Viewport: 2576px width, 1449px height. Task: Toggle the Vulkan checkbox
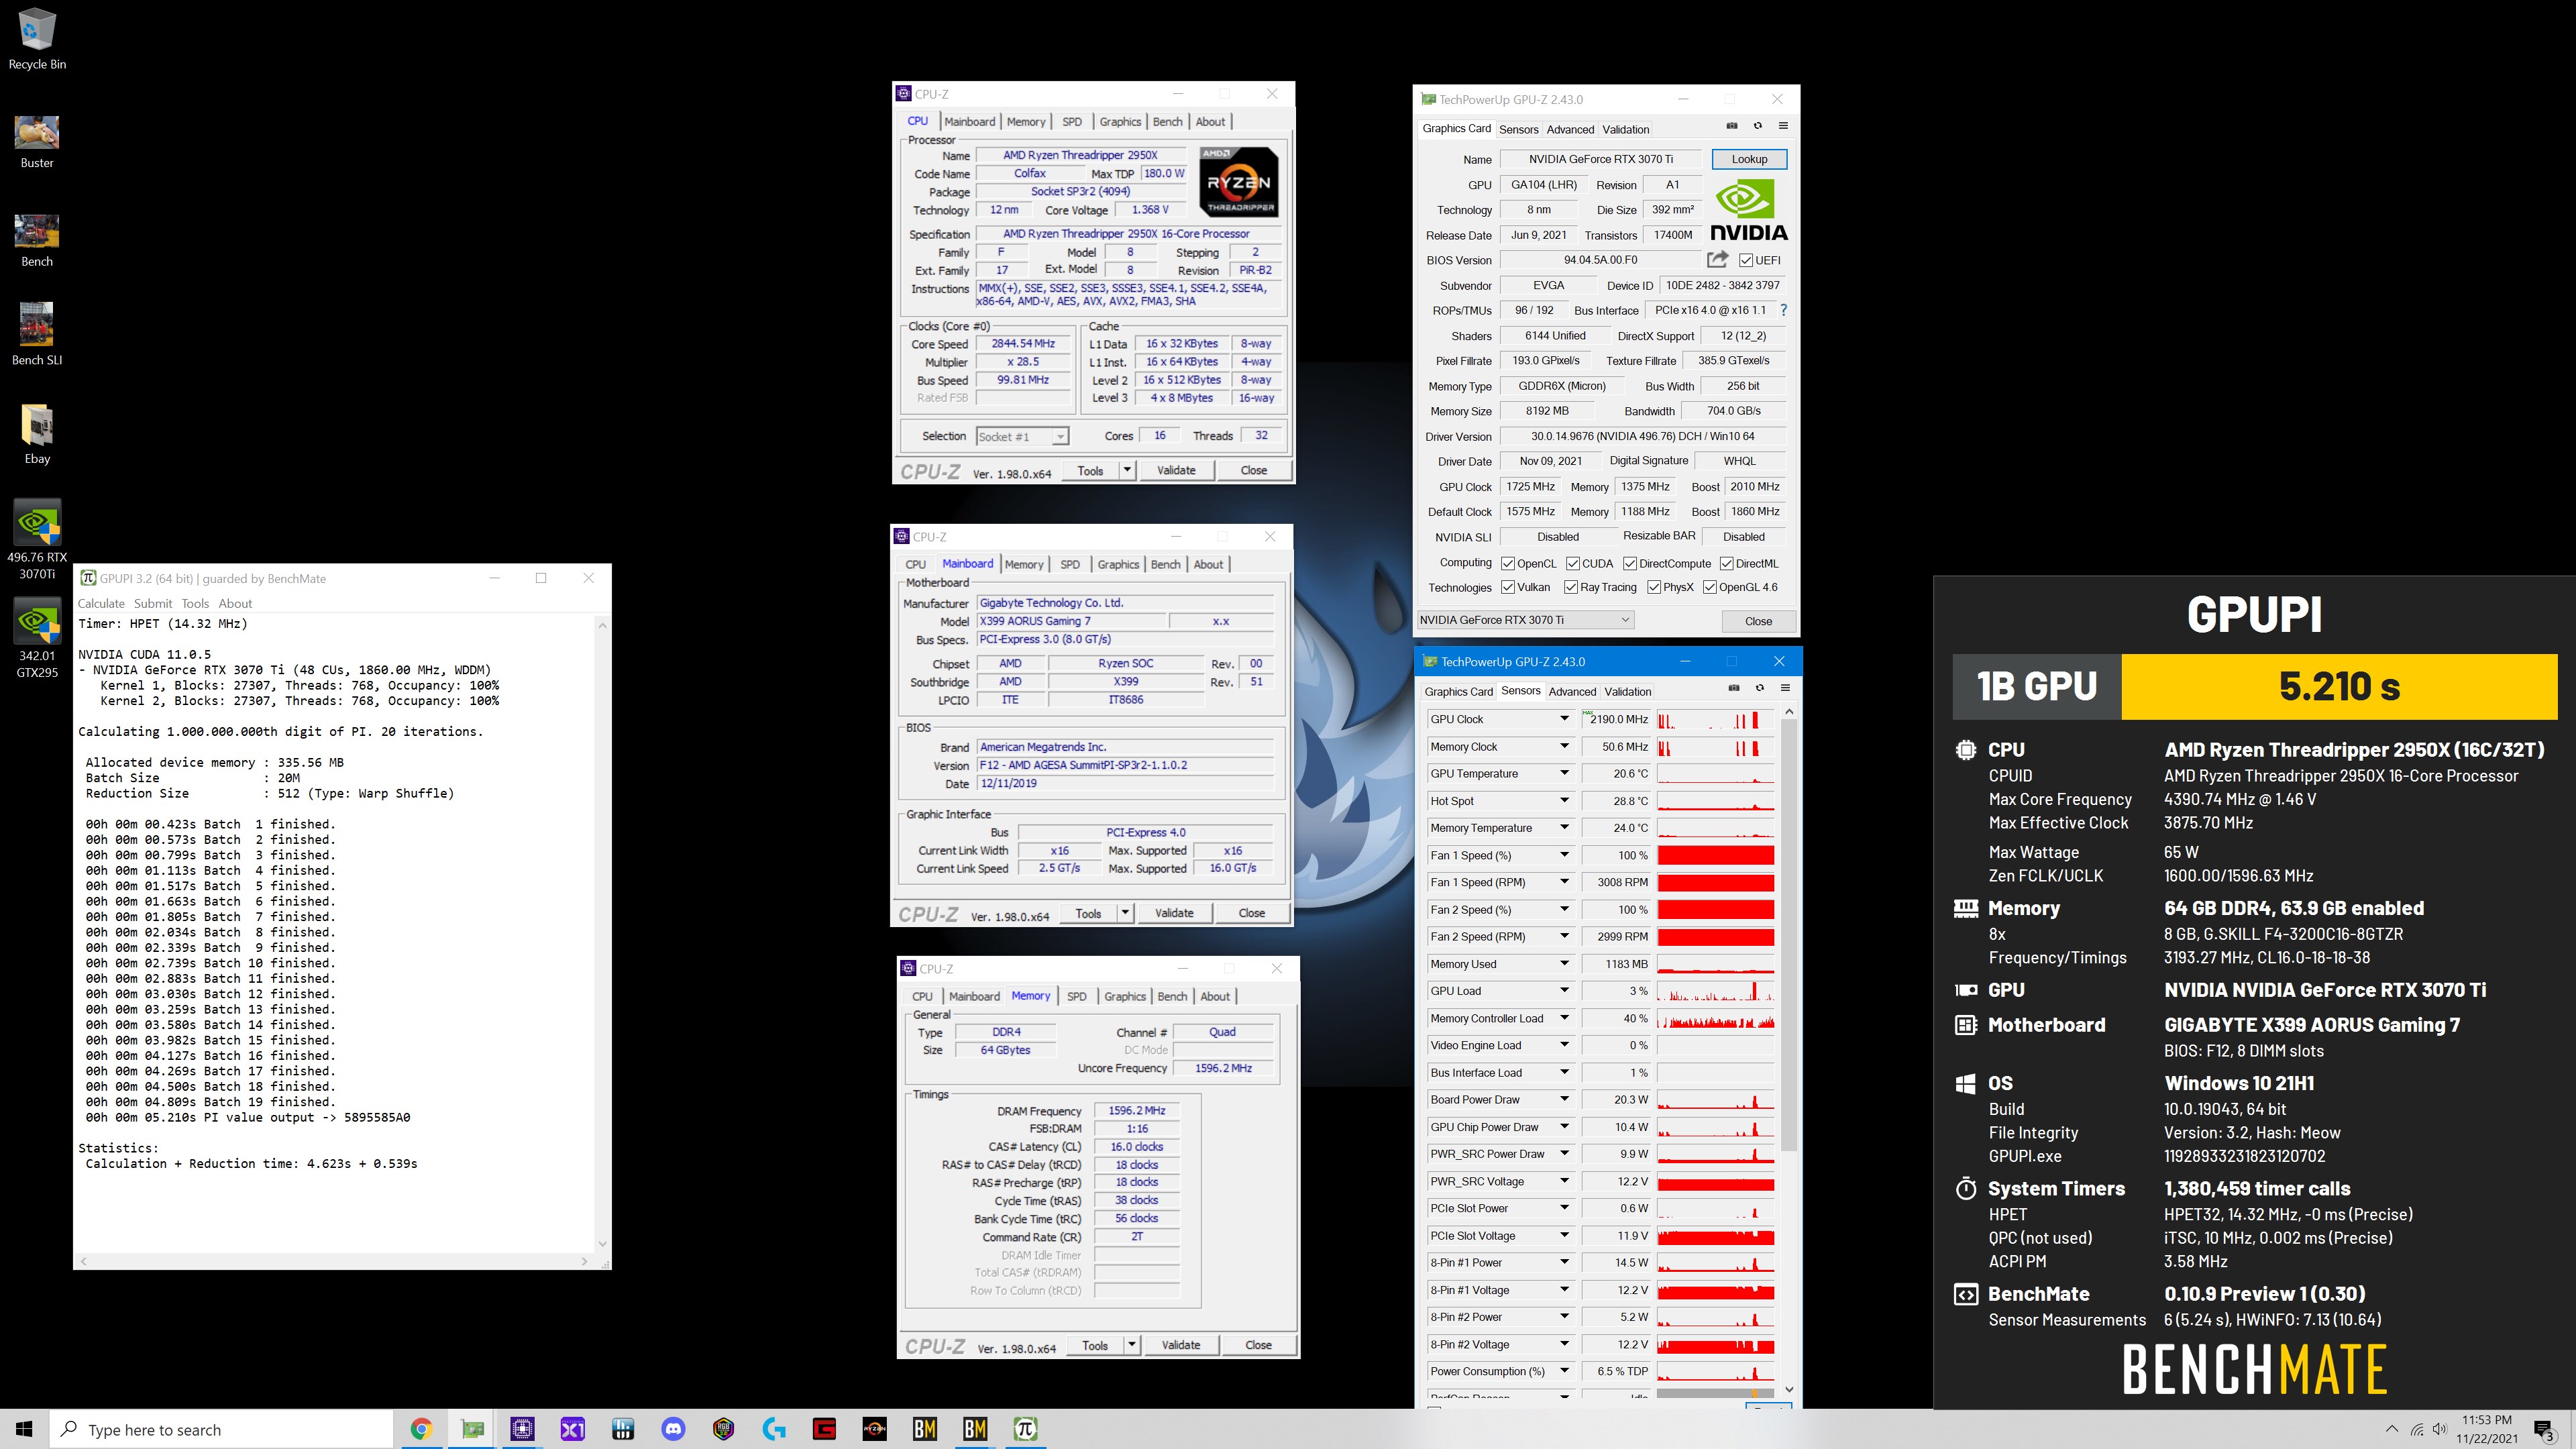(x=1508, y=587)
